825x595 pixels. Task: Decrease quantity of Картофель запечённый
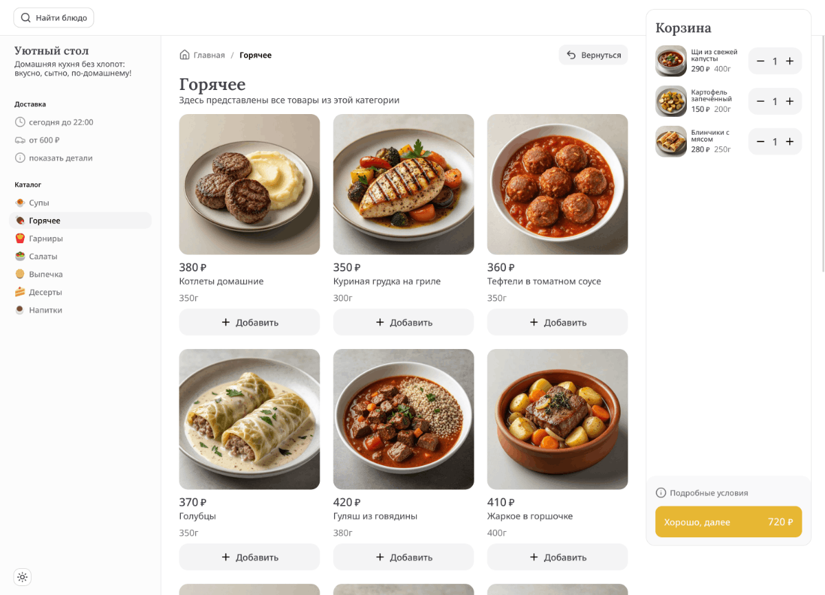(x=760, y=102)
